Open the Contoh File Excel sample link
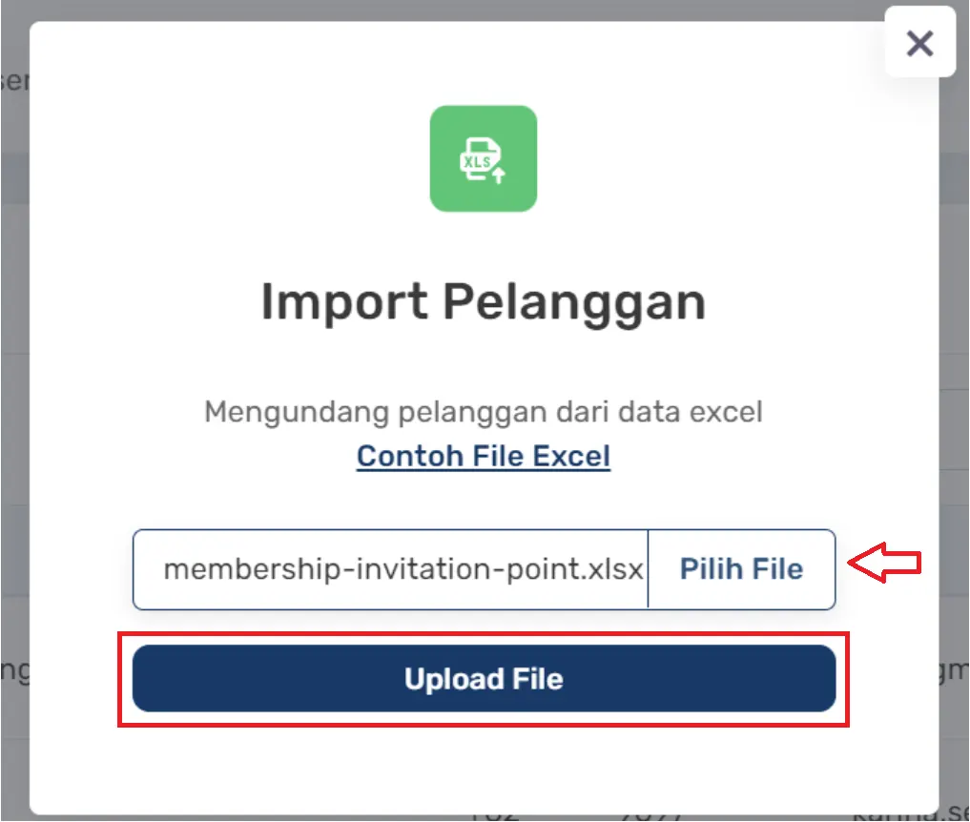Viewport: 970px width, 822px height. pos(483,456)
